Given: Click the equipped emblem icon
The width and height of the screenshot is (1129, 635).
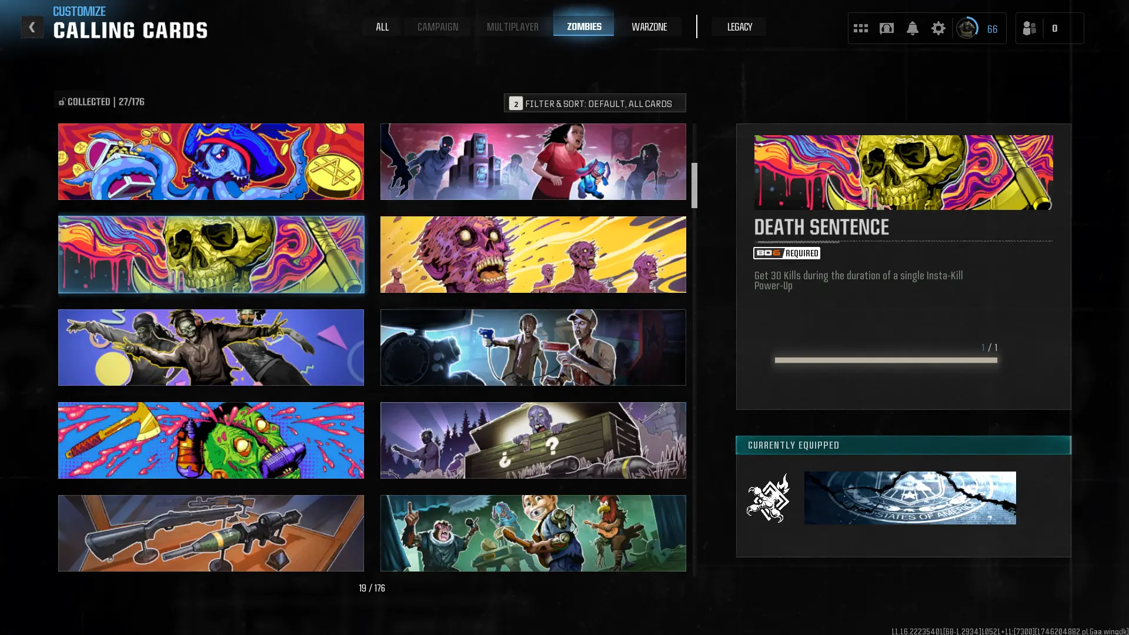Looking at the screenshot, I should 768,498.
